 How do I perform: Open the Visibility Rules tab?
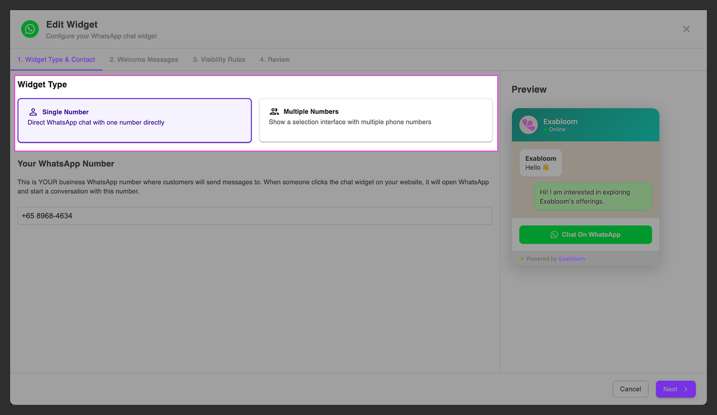click(x=219, y=59)
